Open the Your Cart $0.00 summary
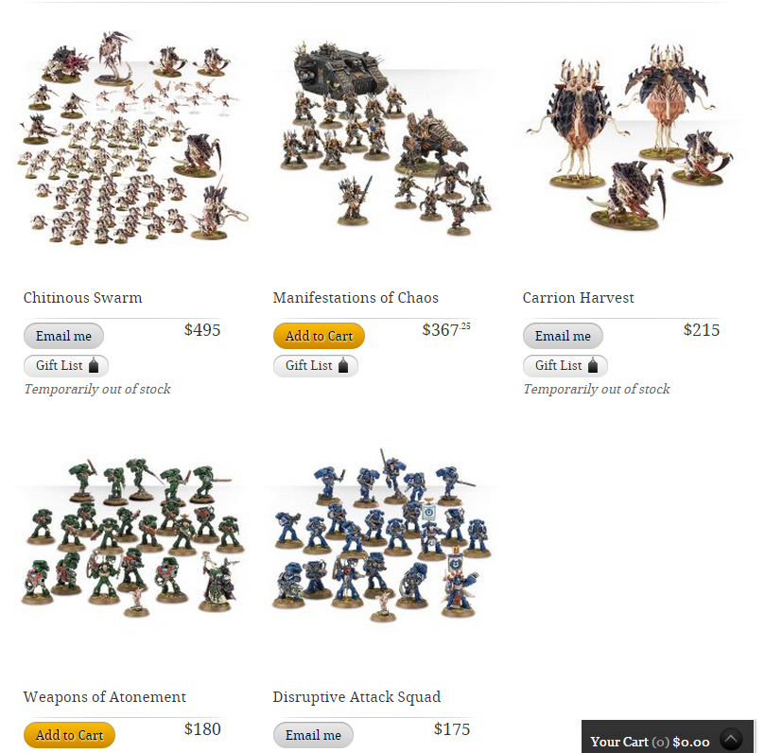 pos(650,742)
